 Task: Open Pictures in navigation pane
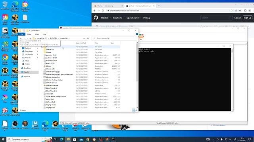[x=28, y=58]
